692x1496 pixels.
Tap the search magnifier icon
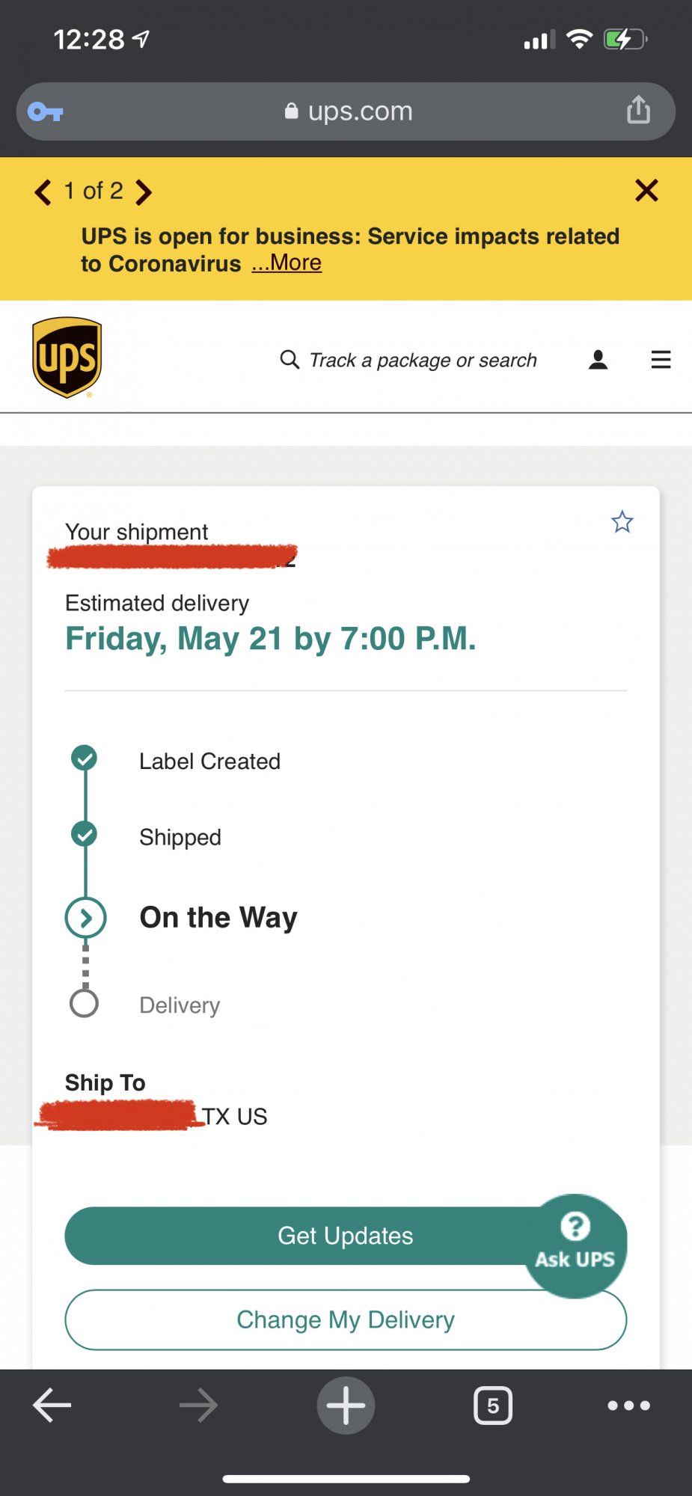(290, 360)
